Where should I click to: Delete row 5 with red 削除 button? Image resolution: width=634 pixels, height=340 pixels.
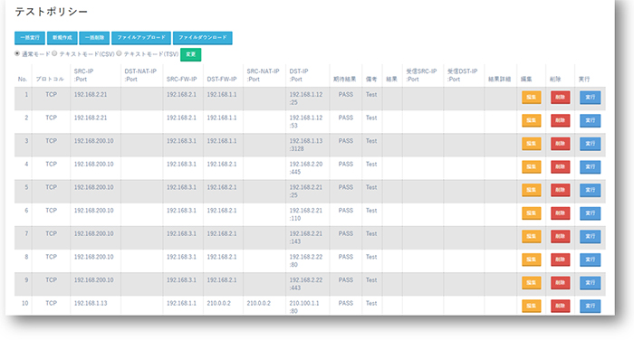(560, 190)
